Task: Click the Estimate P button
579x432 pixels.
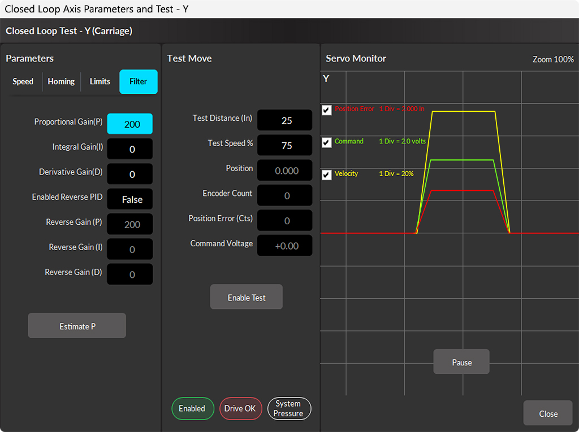Action: coord(77,326)
